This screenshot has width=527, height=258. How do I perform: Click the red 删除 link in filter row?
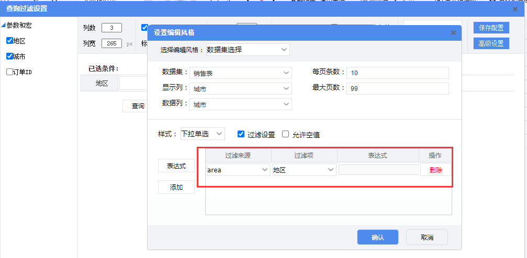[x=435, y=170]
